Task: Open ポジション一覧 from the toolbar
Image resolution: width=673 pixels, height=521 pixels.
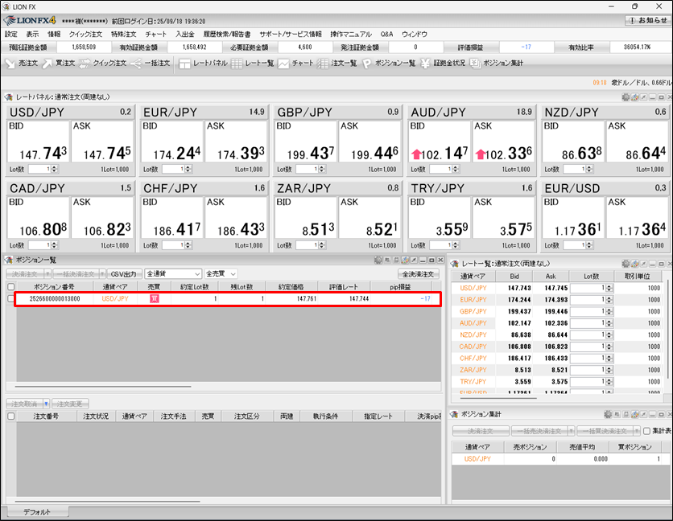Action: point(390,63)
